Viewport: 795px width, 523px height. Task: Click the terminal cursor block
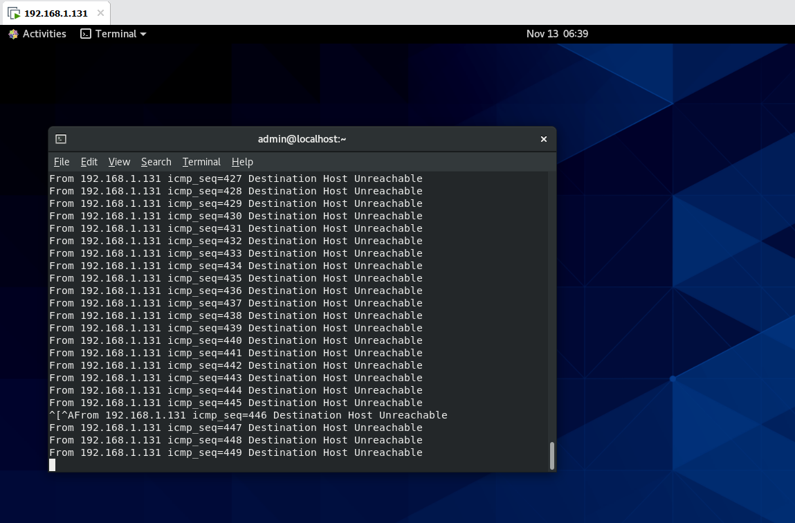(x=52, y=465)
